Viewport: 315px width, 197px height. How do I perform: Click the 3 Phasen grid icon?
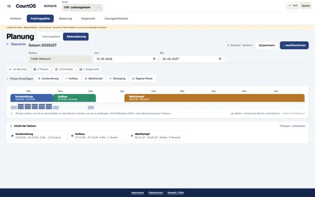point(34,69)
